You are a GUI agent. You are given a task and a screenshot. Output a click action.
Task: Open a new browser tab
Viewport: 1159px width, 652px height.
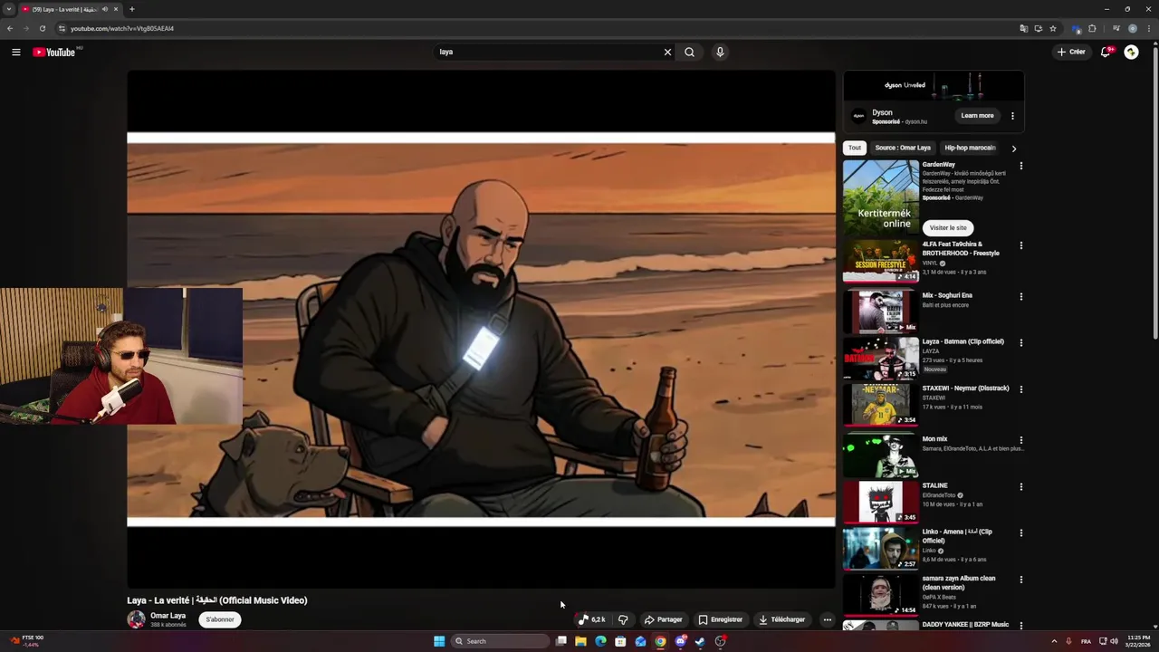[131, 9]
